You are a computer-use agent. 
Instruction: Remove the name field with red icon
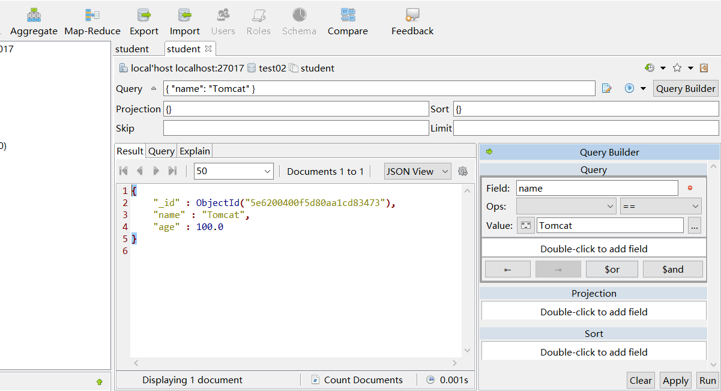[x=690, y=188]
